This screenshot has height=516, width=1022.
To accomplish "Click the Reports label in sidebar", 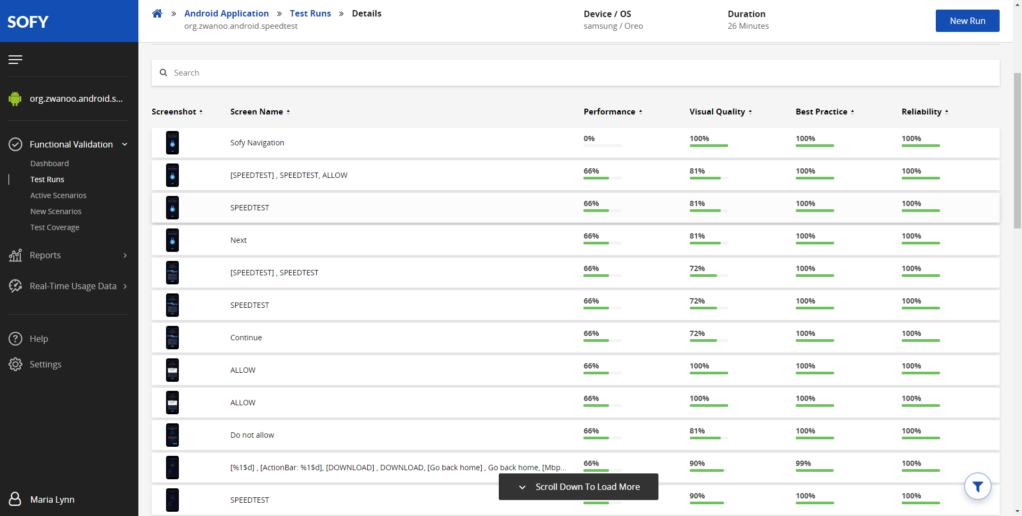I will click(45, 255).
